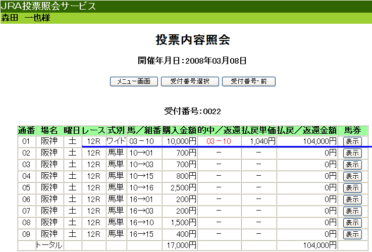This screenshot has height=252, width=372.
Task: Show ticket for row 09 馬単 16→15
Action: click(x=352, y=234)
